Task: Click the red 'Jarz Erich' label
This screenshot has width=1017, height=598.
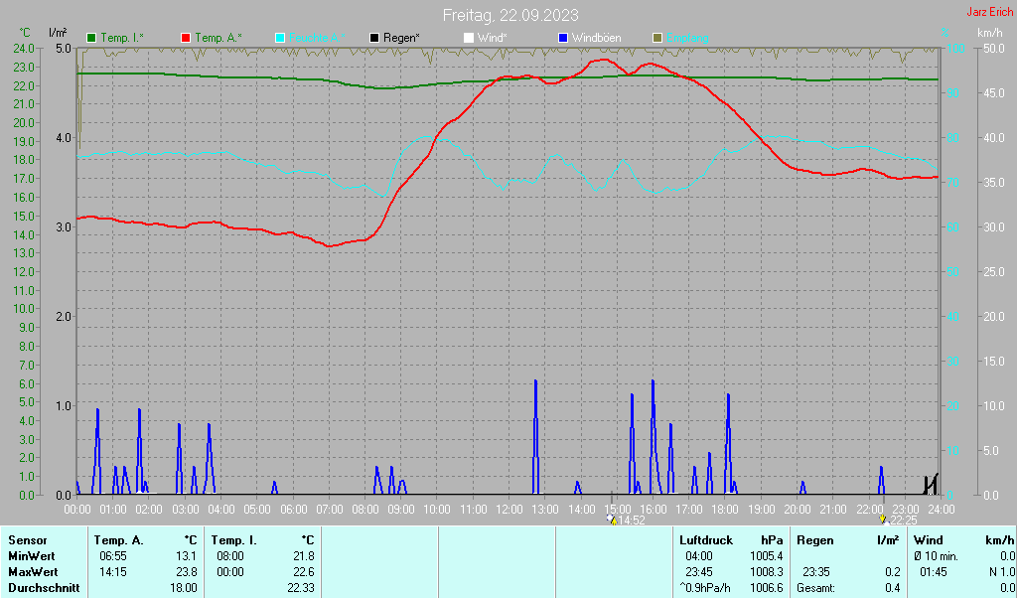Action: pos(989,12)
